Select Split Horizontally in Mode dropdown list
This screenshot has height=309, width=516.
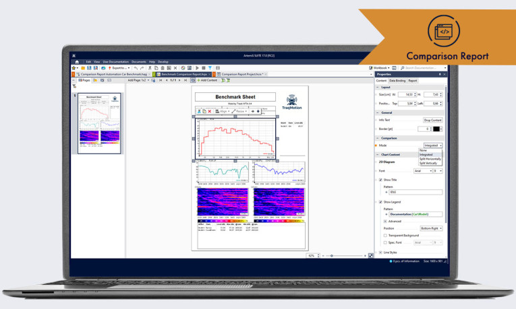coord(430,159)
